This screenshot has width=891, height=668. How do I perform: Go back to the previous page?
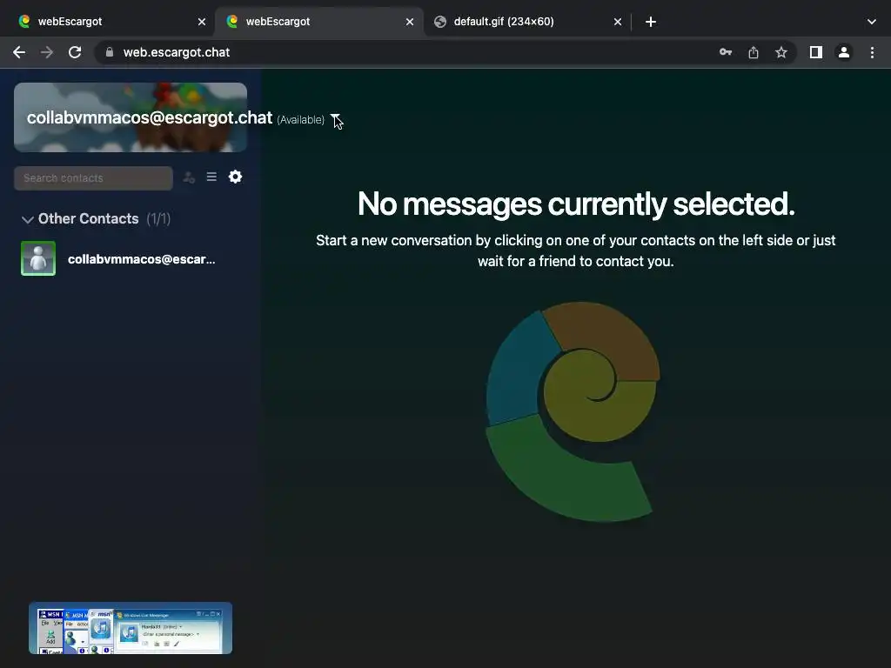coord(19,52)
